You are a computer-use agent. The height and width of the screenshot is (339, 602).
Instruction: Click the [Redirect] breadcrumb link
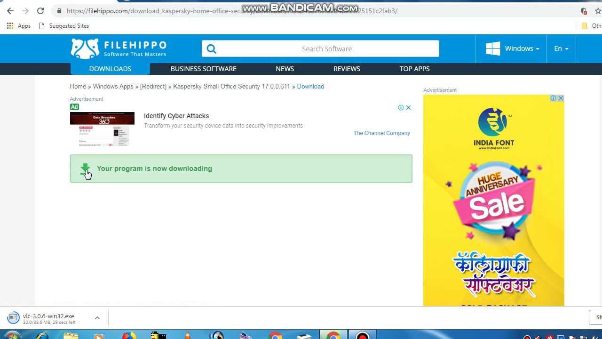pyautogui.click(x=153, y=87)
